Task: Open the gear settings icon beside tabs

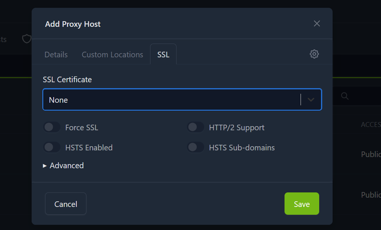Action: [314, 54]
